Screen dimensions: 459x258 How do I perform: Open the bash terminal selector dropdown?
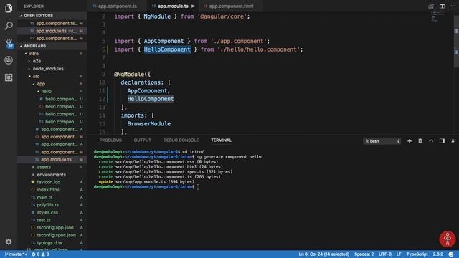click(382, 141)
